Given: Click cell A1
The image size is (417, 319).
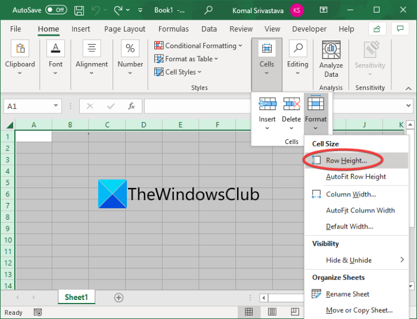Looking at the screenshot, I should 33,136.
